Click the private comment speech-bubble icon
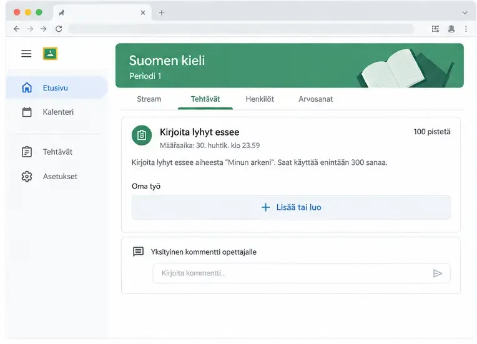The height and width of the screenshot is (344, 477). click(x=139, y=252)
